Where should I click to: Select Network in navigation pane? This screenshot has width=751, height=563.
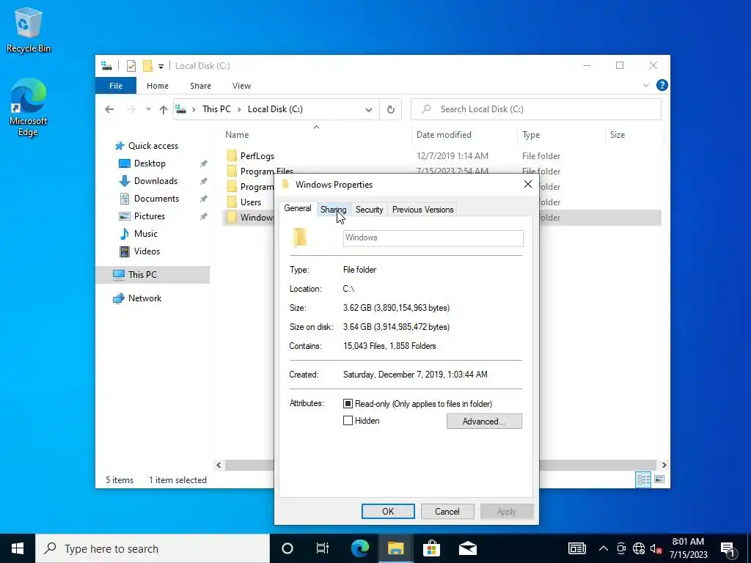(x=144, y=298)
